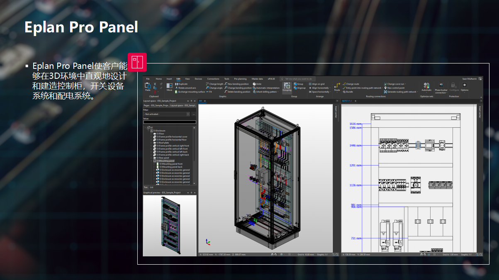This screenshot has height=280, width=499.
Task: Click the Fit tool
Action: click(x=209, y=92)
